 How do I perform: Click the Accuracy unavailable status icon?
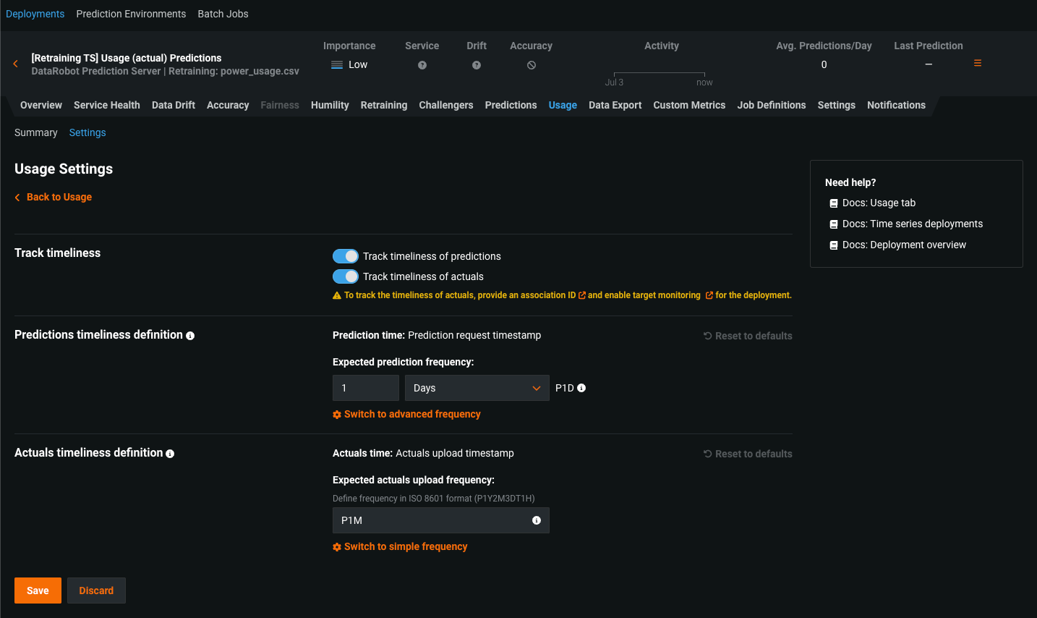coord(532,65)
